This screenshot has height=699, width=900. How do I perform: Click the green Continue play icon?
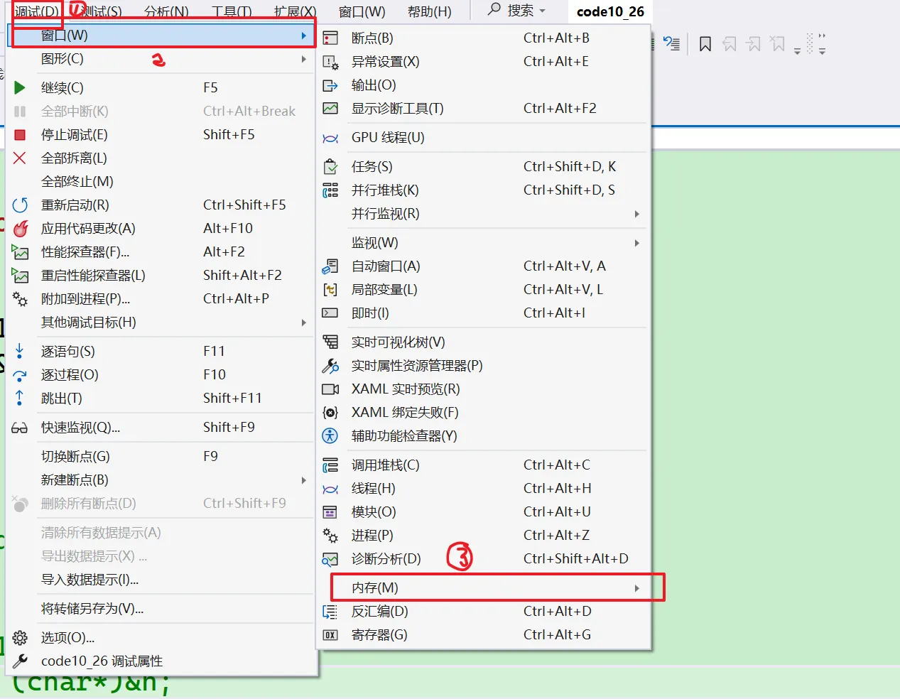20,87
